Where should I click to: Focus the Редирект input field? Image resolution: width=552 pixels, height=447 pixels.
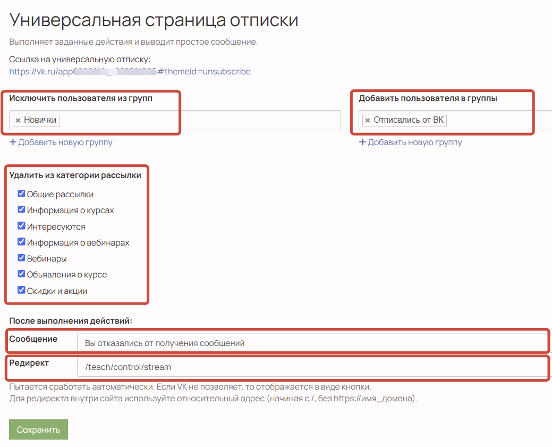point(313,367)
